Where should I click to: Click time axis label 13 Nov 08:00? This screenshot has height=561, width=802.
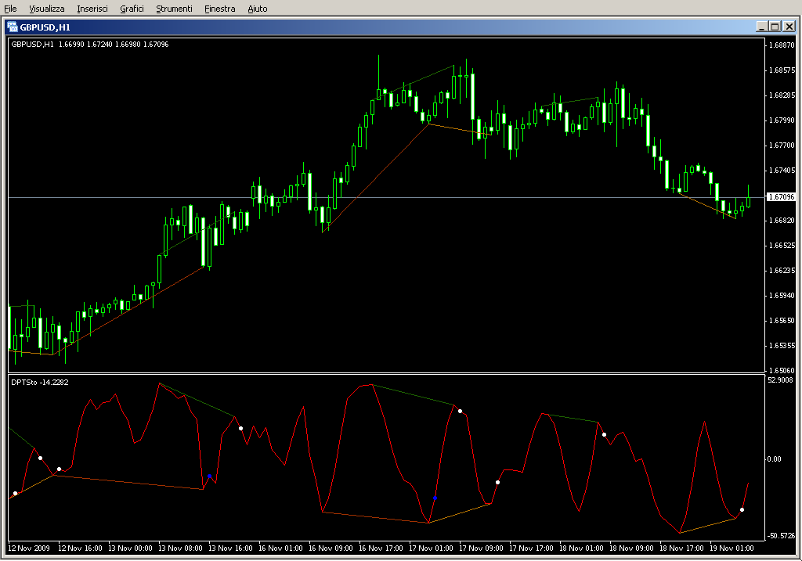(181, 548)
